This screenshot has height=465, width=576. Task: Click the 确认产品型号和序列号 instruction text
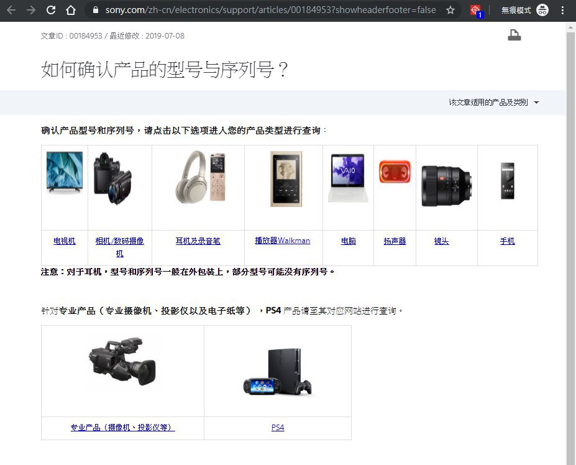click(184, 130)
